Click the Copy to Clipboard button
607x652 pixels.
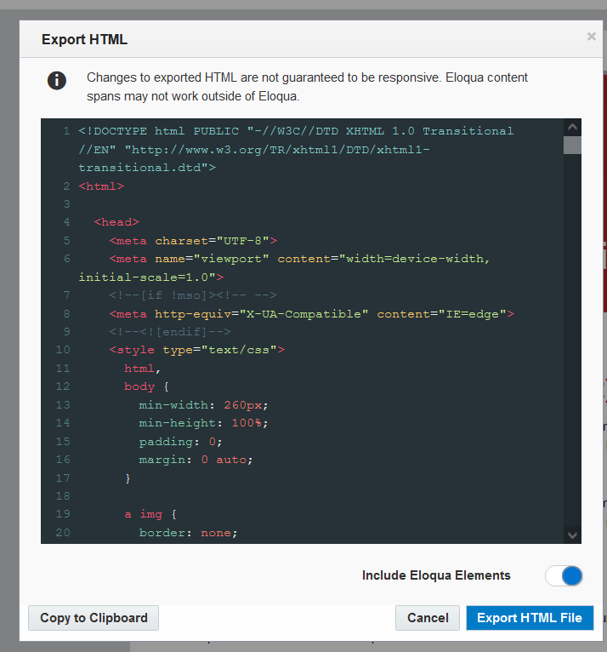(x=94, y=618)
